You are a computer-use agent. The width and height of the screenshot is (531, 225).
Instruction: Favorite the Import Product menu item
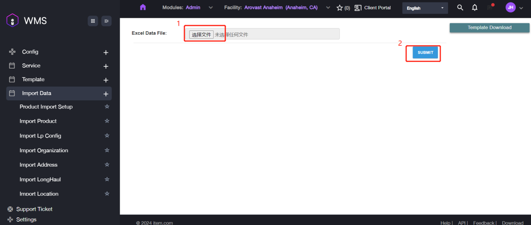pos(107,121)
